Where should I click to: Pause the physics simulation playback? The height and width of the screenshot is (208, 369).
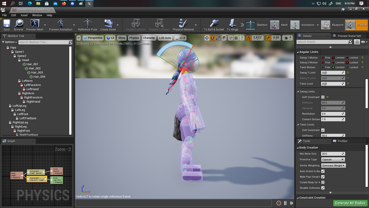tap(285, 203)
